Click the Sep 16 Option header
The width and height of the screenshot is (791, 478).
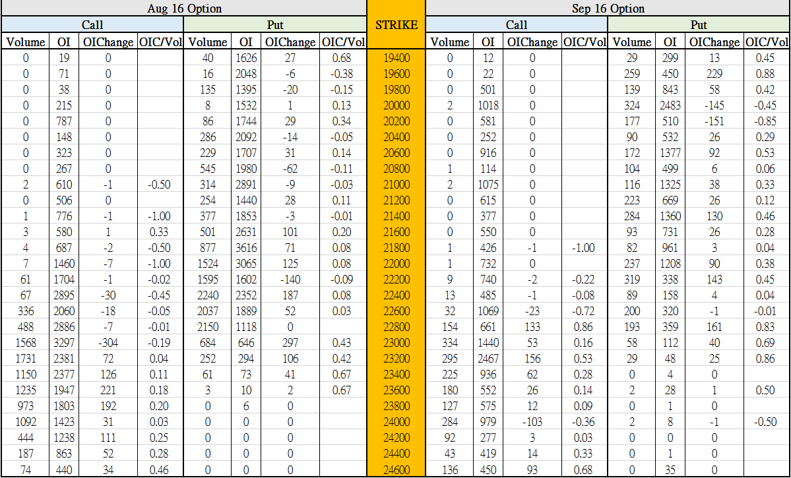pos(608,9)
